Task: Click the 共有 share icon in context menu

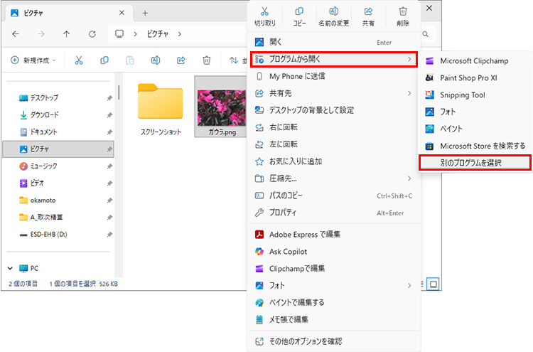Action: tap(369, 12)
